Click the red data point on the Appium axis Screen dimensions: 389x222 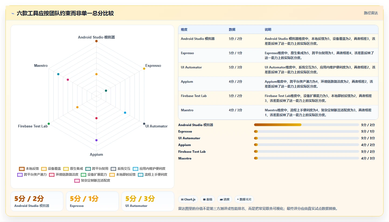tap(96, 118)
